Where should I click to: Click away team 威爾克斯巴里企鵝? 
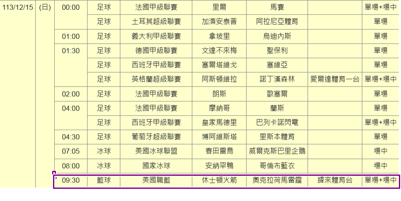(x=277, y=151)
